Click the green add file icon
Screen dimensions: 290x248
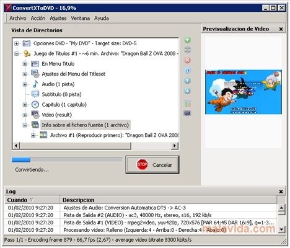(187, 40)
